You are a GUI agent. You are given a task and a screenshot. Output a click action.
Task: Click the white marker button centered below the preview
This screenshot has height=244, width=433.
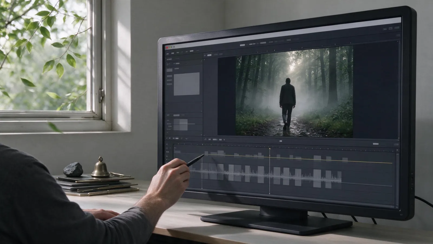(281, 141)
